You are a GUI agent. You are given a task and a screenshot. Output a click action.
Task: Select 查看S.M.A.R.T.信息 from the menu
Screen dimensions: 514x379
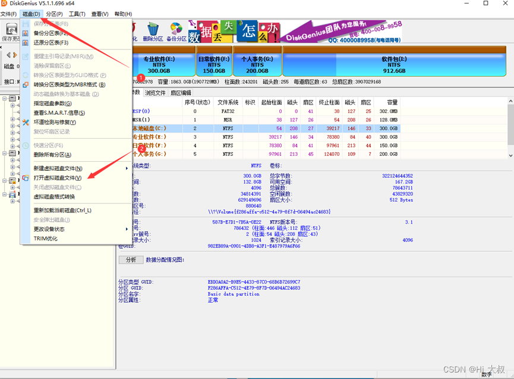59,112
